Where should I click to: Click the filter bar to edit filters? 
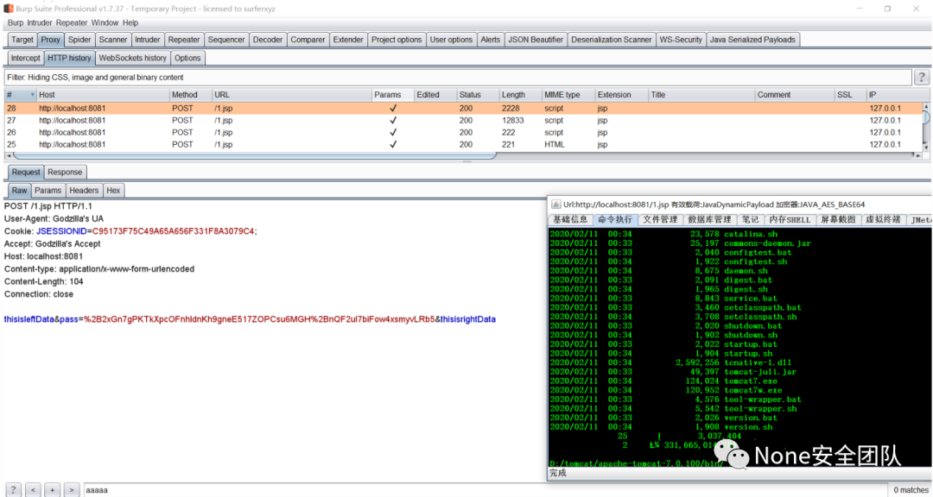(458, 78)
